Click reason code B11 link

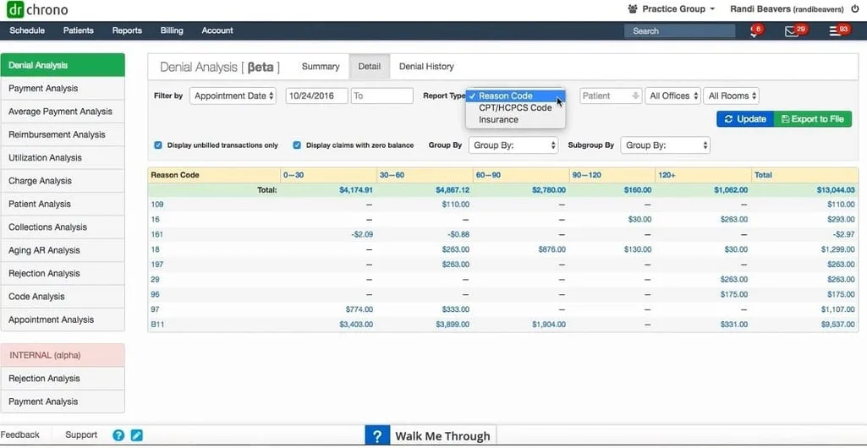(157, 325)
